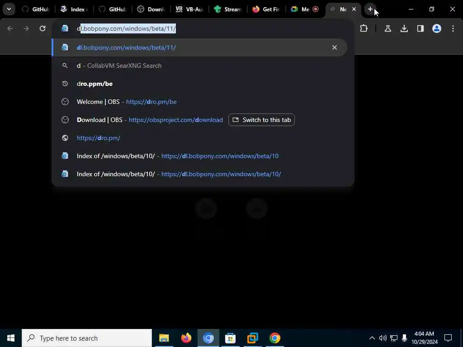This screenshot has width=463, height=347.
Task: Switch to the Meet tab with recording indicator
Action: pyautogui.click(x=305, y=9)
